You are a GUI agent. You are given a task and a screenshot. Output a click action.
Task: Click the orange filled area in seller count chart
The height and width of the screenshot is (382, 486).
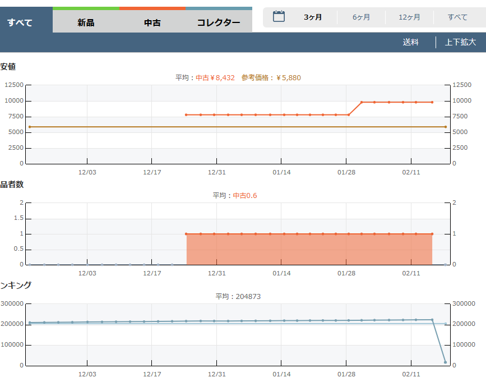click(x=309, y=249)
